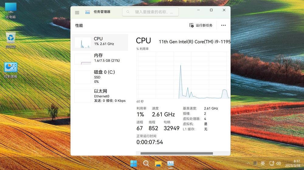Click the run new task icon
304x170 pixels.
(191, 25)
